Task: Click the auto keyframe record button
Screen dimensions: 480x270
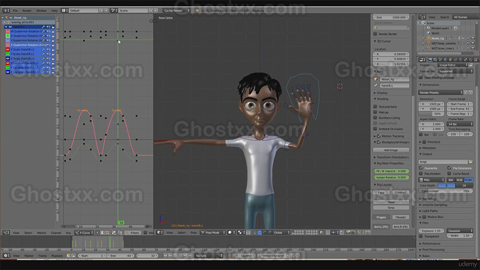Action: coord(230,256)
